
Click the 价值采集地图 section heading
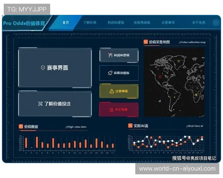(159, 42)
